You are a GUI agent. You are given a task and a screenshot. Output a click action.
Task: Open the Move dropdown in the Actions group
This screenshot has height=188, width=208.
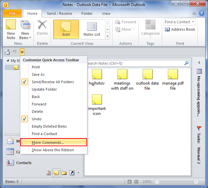(x=125, y=29)
